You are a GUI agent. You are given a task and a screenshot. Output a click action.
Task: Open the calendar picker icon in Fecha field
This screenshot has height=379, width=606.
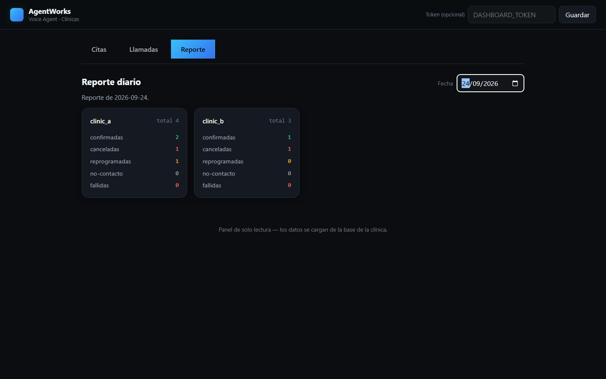point(515,83)
